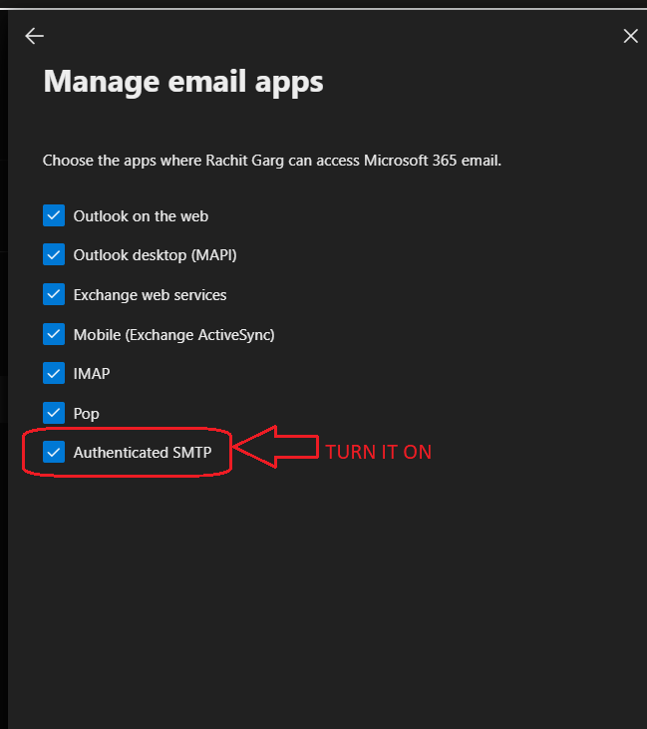Toggle the Mobile (Exchange ActiveSync) checkbox

tap(54, 334)
